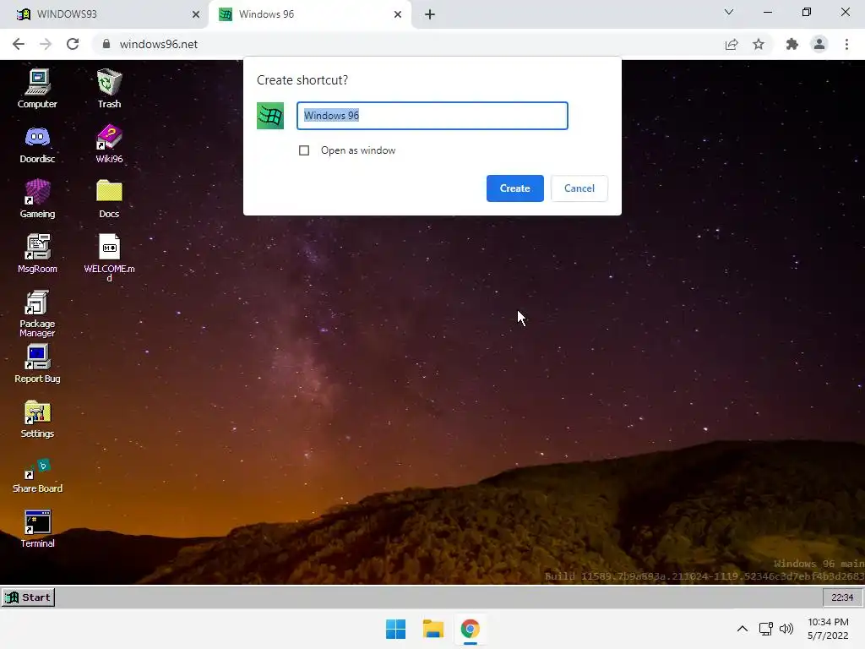865x649 pixels.
Task: Show hidden system tray icons
Action: (743, 629)
